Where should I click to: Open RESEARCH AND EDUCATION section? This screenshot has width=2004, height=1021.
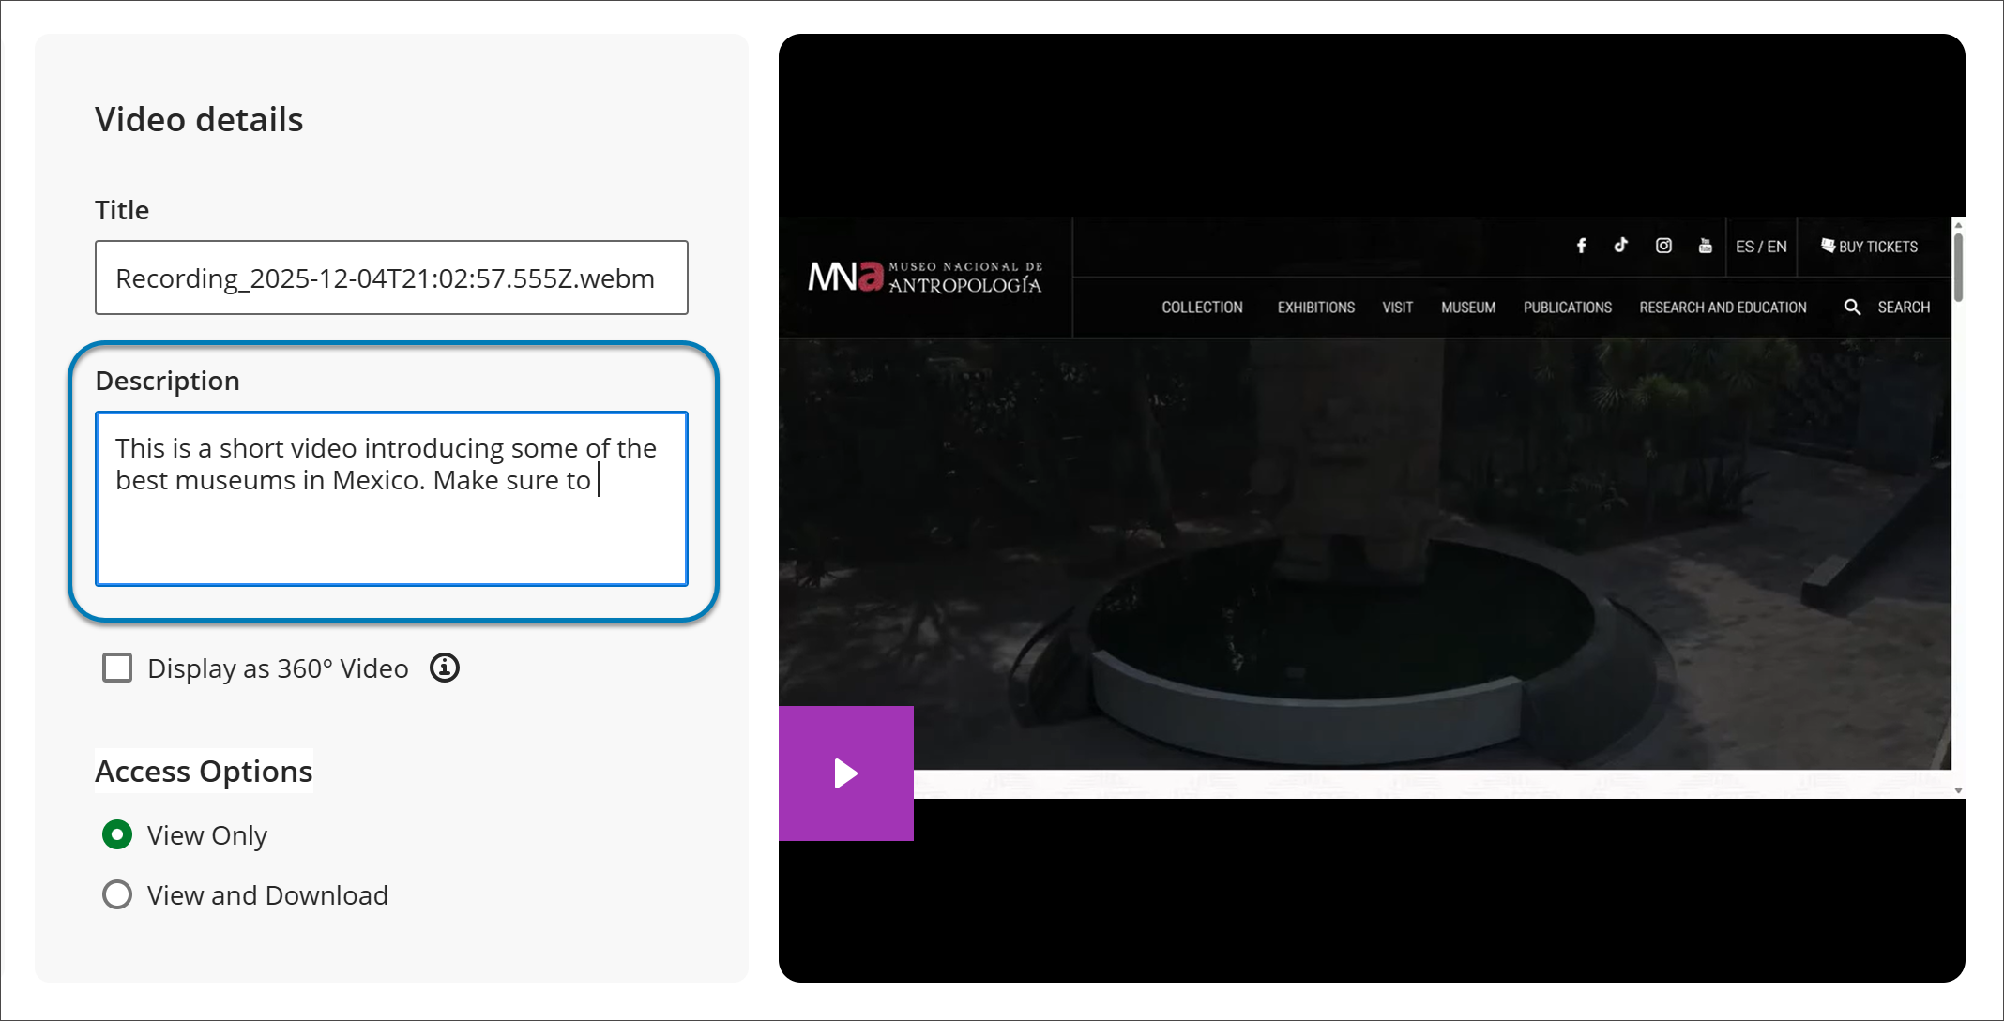(1723, 307)
